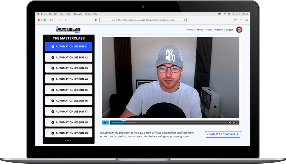Click the Logout link
Image resolution: width=286 pixels, height=164 pixels.
(x=229, y=30)
